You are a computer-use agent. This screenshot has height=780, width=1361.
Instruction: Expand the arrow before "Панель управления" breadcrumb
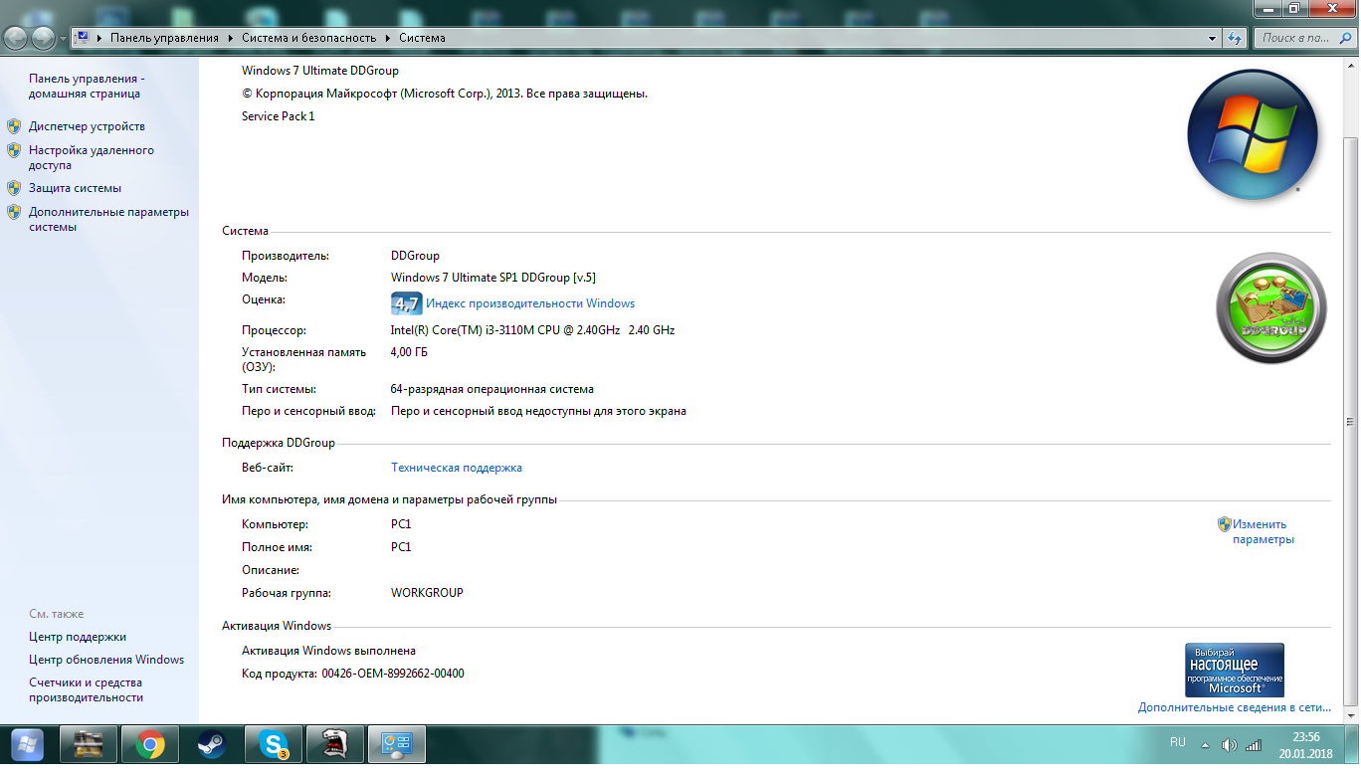[100, 38]
